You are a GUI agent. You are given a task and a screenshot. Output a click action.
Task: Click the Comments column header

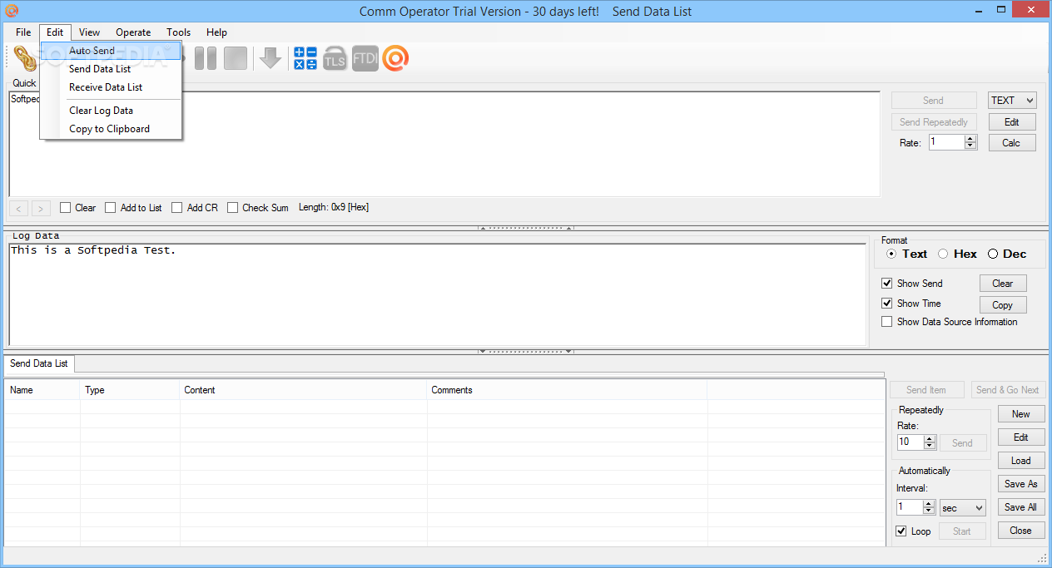click(567, 390)
